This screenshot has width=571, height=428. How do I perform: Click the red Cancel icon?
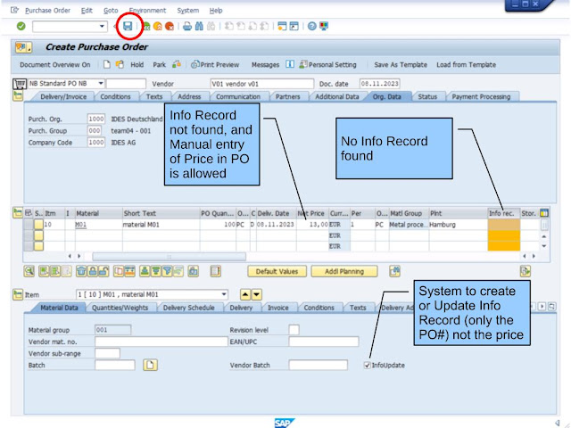pos(170,26)
